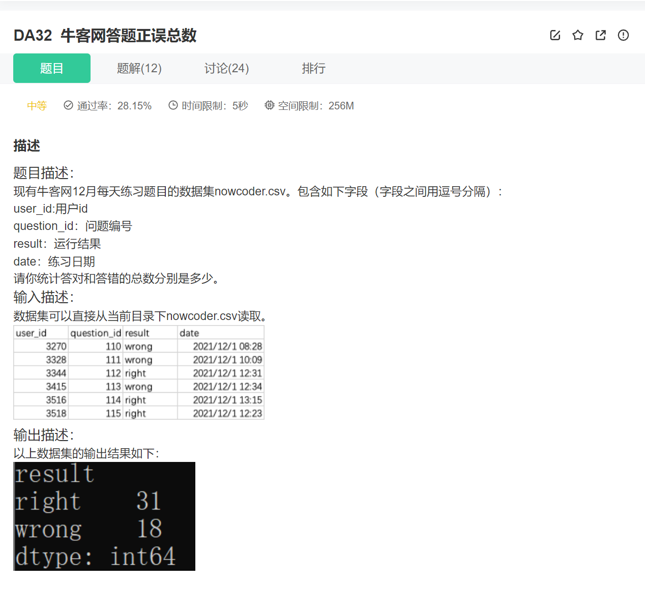
Task: Click table cell 3328
Action: click(x=41, y=360)
